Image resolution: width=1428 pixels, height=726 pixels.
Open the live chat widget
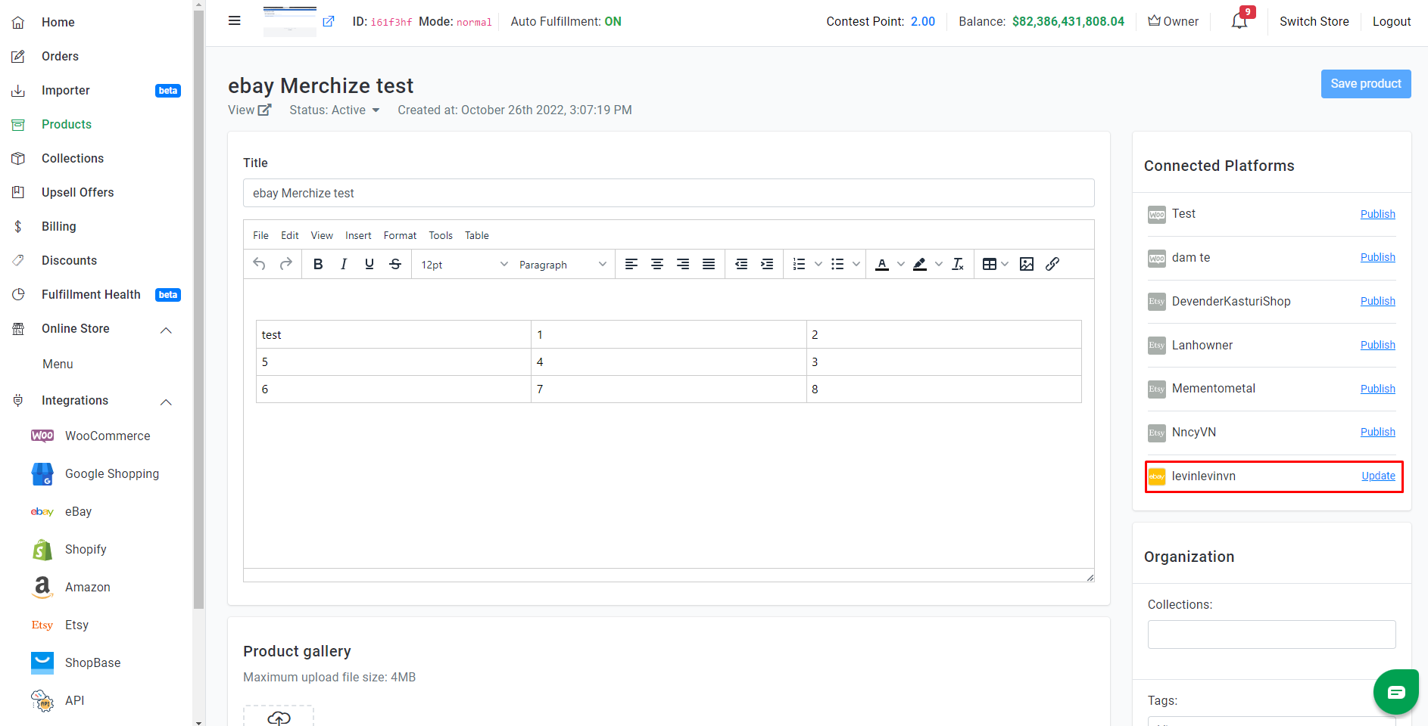1396,692
